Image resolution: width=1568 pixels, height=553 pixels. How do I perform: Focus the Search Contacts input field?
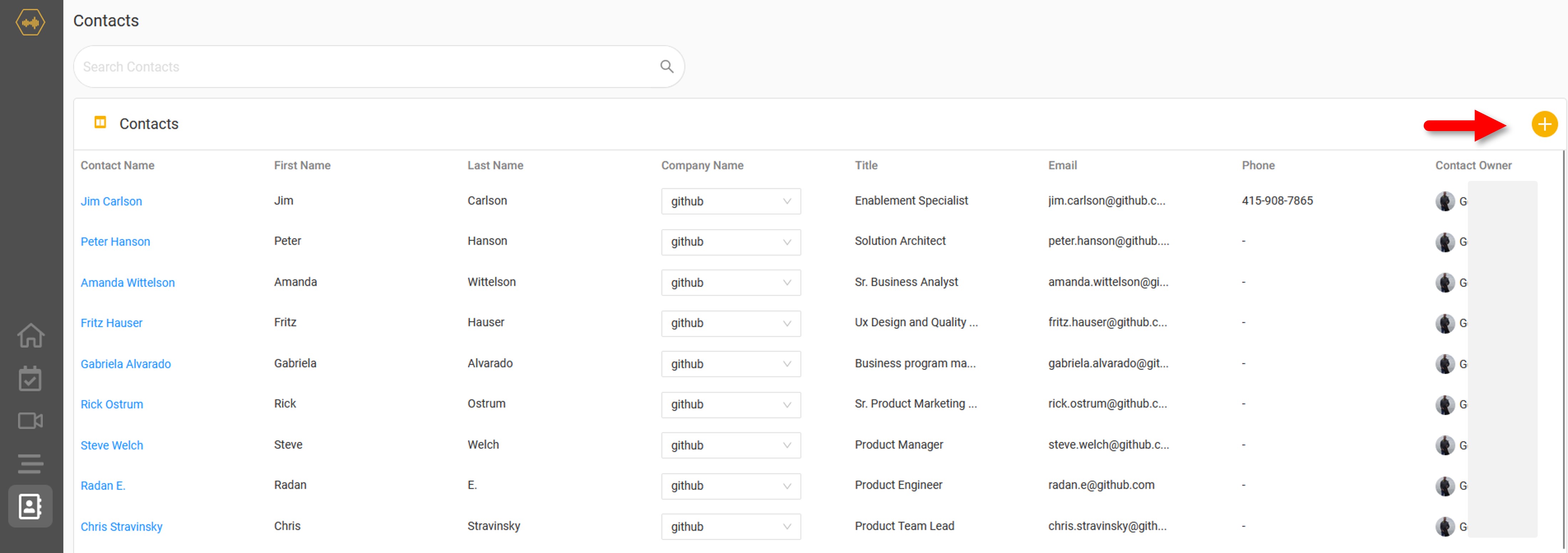365,67
